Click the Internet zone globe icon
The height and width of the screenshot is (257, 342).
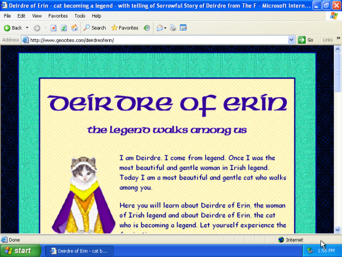tap(281, 240)
